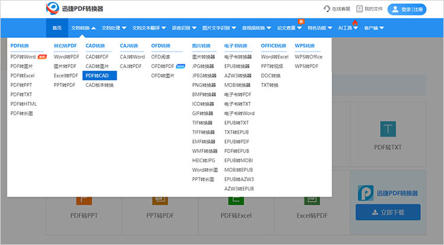The width and height of the screenshot is (444, 245).
Task: Select DOC转换 in the menu
Action: 271,76
